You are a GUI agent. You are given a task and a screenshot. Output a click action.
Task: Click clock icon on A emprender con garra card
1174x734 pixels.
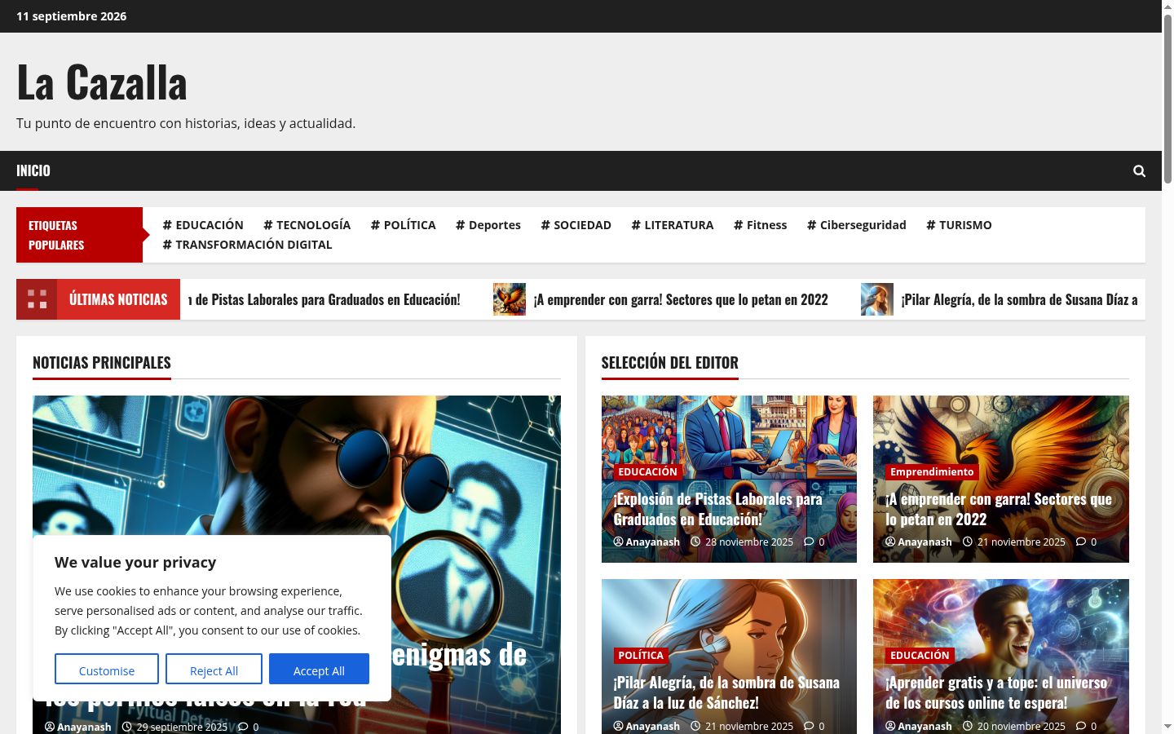pyautogui.click(x=968, y=542)
